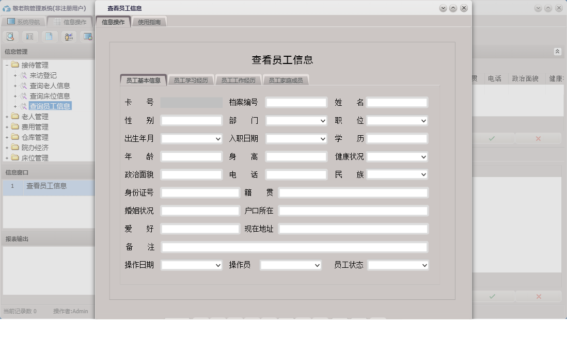Open the 员工家庭成员 tab
This screenshot has width=567, height=338.
(x=286, y=79)
